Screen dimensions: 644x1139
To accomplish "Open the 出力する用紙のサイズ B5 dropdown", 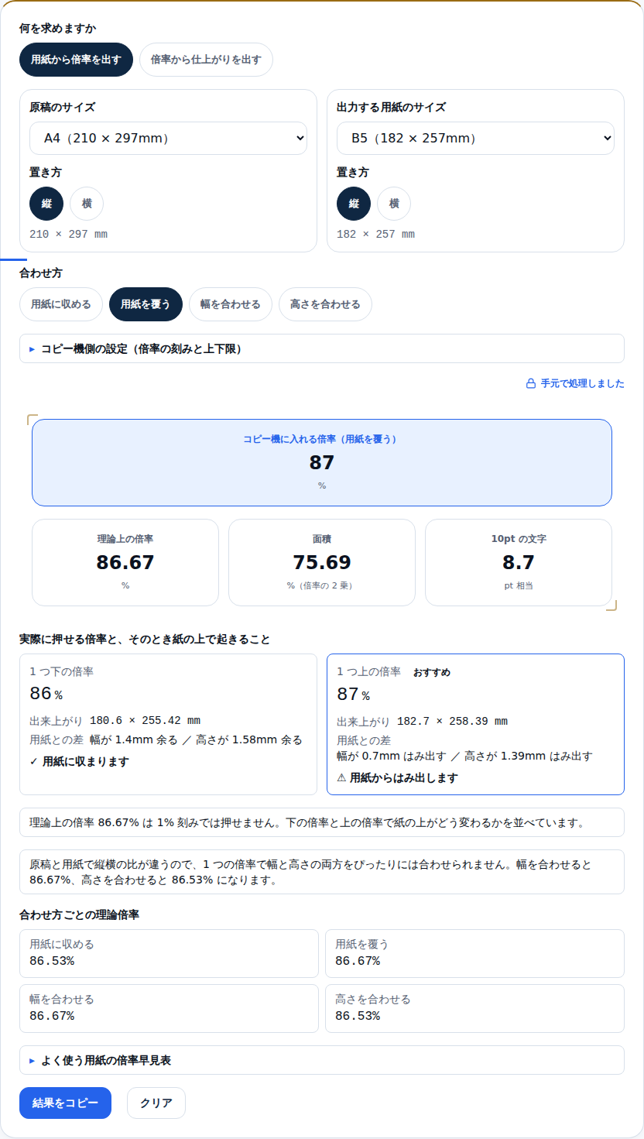I will pyautogui.click(x=475, y=138).
